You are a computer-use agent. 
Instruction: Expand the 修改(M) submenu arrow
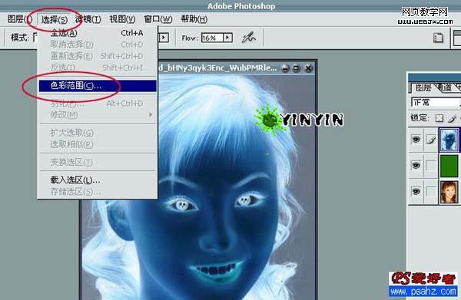pyautogui.click(x=151, y=115)
